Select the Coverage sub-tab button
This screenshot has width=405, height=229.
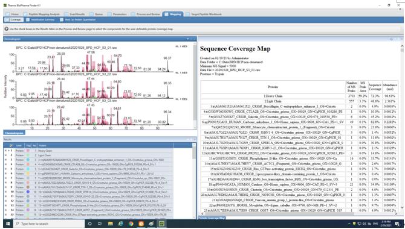coord(14,20)
